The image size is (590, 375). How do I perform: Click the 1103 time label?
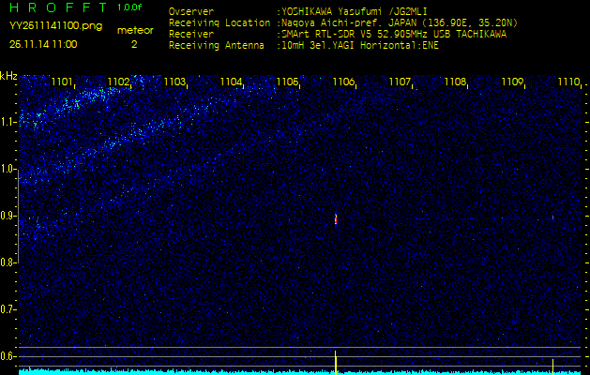tap(174, 82)
